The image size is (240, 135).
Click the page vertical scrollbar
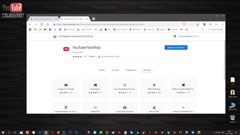(x=225, y=60)
